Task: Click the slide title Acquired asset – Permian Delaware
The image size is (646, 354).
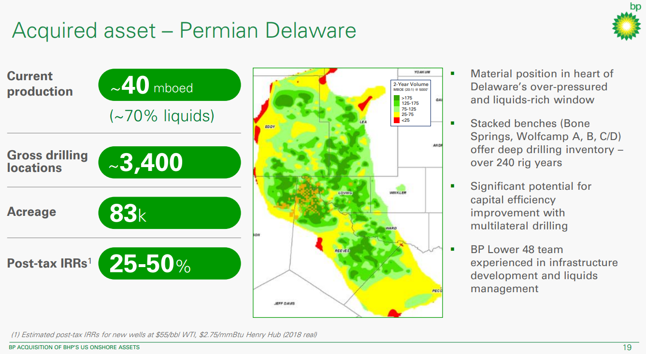Action: [x=184, y=30]
